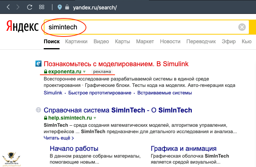Open the Графика и анимация section link

184,149
